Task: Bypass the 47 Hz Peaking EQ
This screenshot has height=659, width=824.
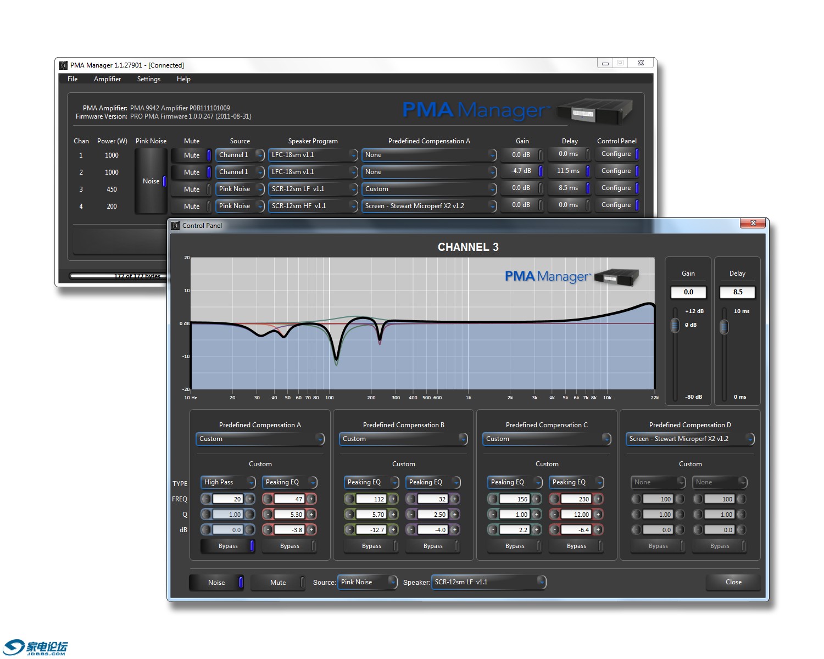Action: pyautogui.click(x=289, y=546)
